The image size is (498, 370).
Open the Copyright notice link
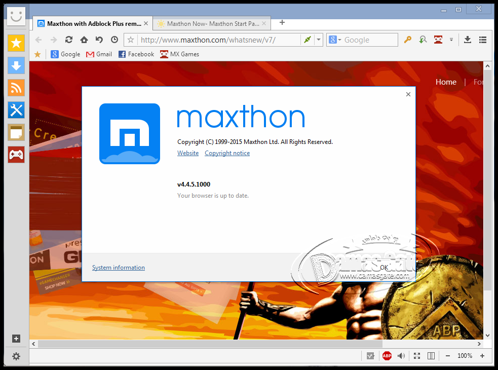tap(227, 153)
